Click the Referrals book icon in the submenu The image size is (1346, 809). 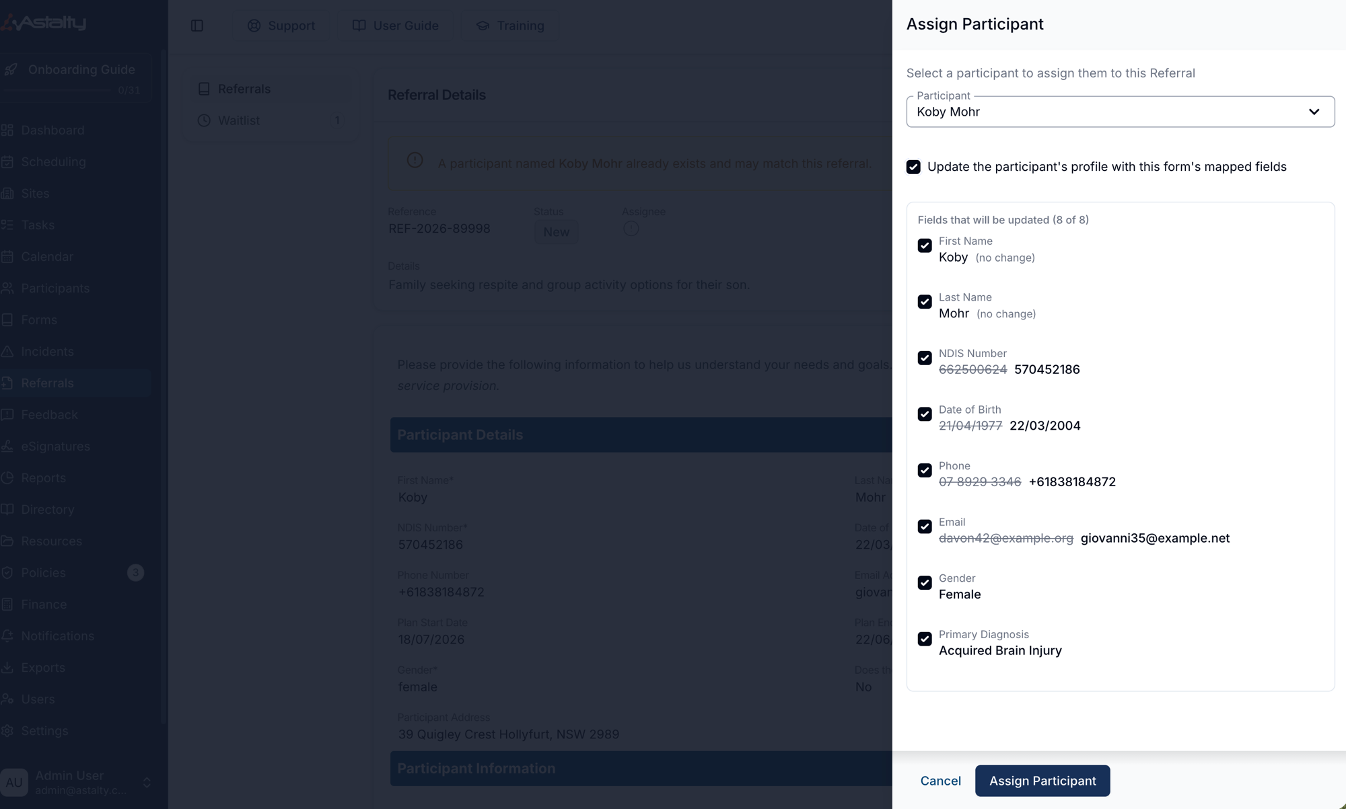[204, 89]
